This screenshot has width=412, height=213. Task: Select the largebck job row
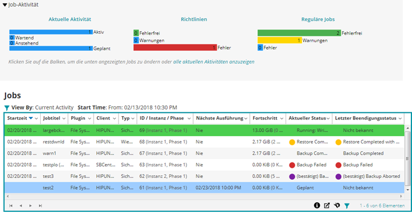[x=204, y=130]
